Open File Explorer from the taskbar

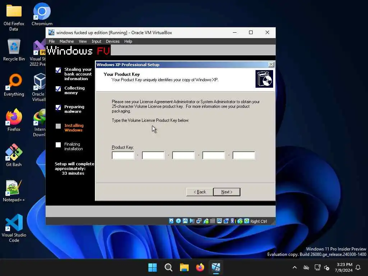click(184, 267)
